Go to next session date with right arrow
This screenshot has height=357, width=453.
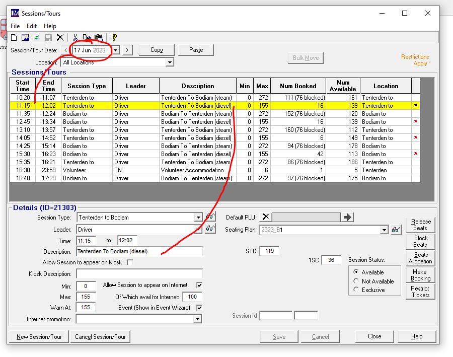[127, 50]
